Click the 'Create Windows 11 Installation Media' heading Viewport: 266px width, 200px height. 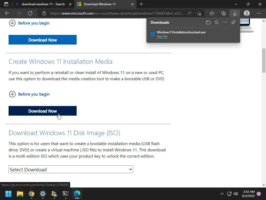pos(61,61)
